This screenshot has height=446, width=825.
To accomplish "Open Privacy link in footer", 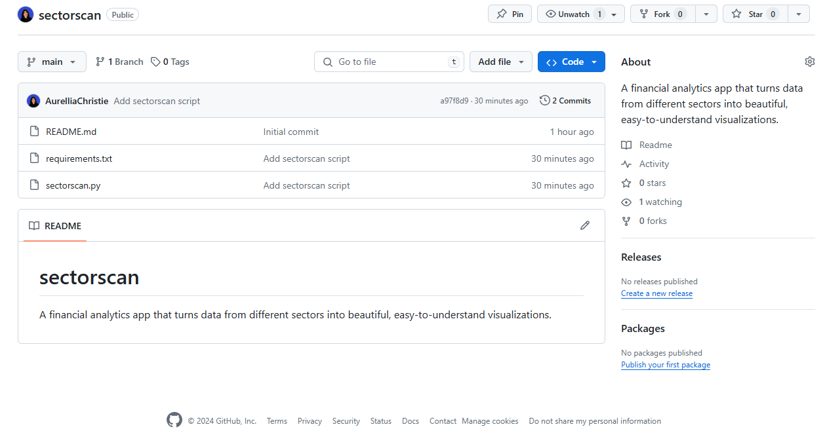I will click(310, 421).
